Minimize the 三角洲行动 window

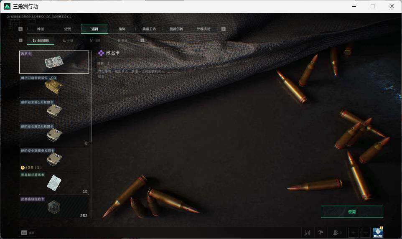tap(354, 6)
